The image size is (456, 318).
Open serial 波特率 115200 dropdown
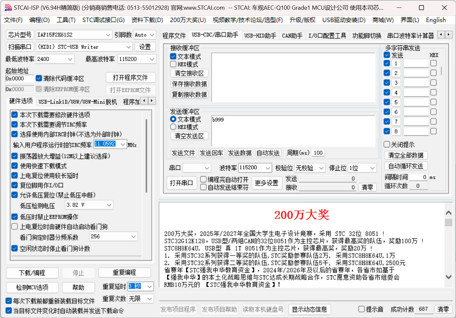click(268, 168)
